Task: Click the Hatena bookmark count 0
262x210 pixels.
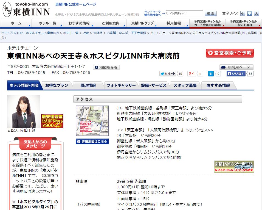Action: pyautogui.click(x=218, y=74)
